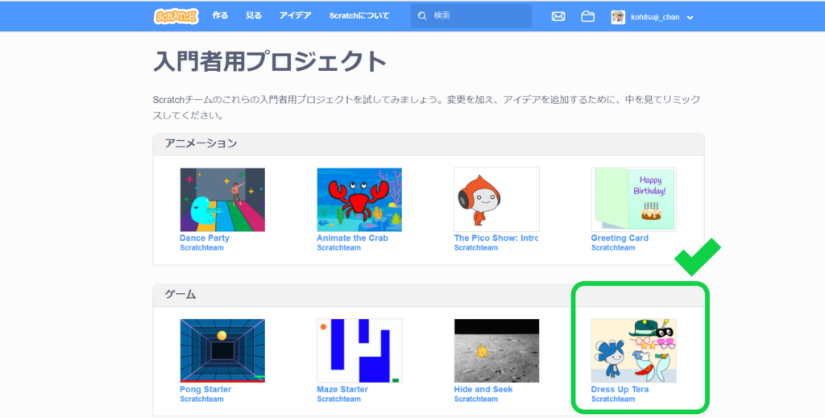The width and height of the screenshot is (825, 418).
Task: Click the 入門者用プロジェクト page heading
Action: pyautogui.click(x=270, y=62)
